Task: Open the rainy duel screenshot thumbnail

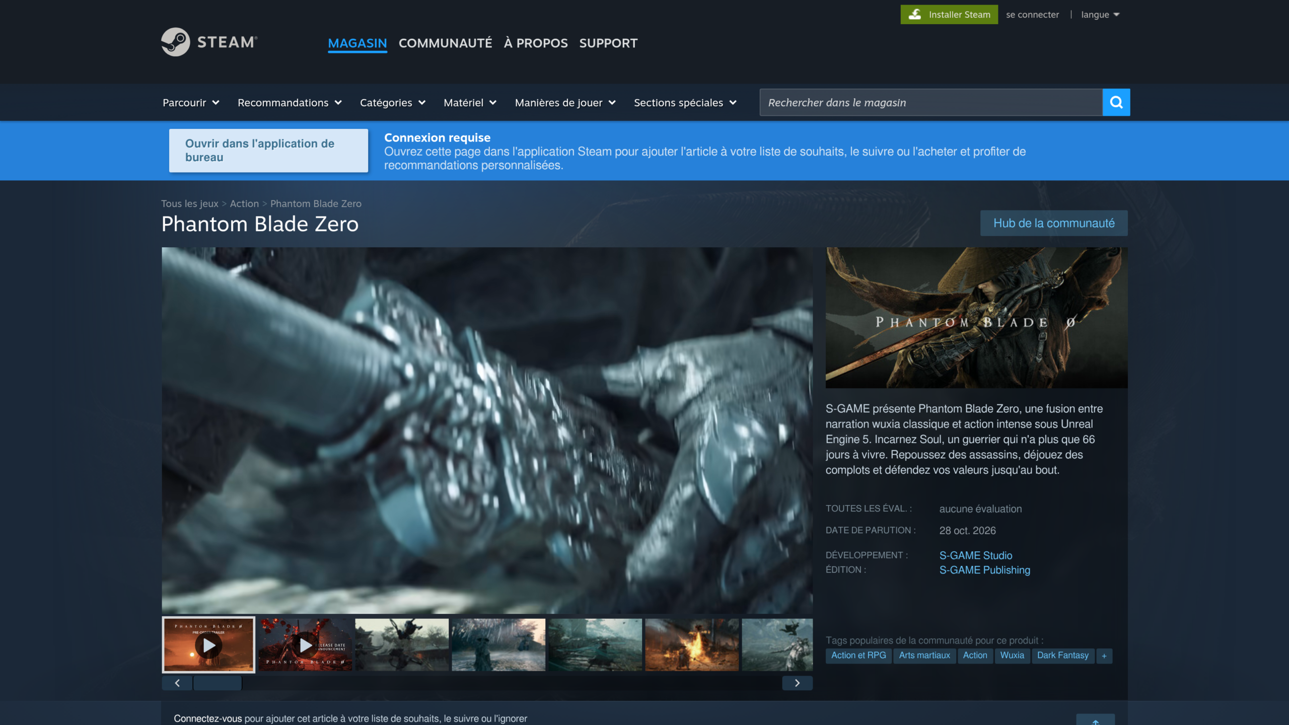Action: (498, 644)
